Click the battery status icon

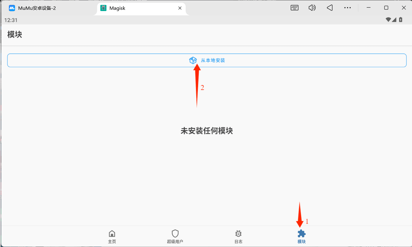tap(400, 20)
